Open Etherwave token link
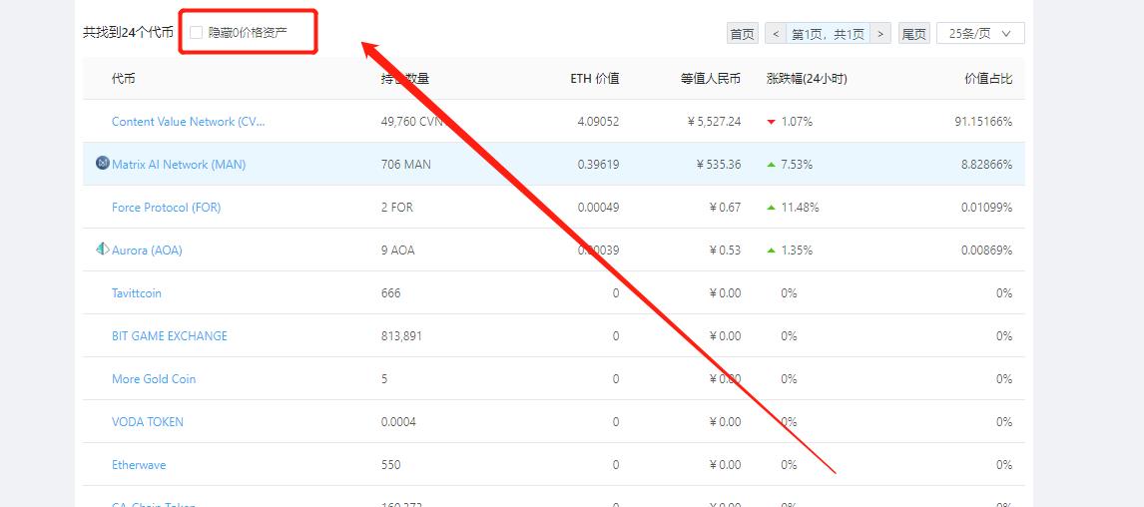 coord(139,465)
